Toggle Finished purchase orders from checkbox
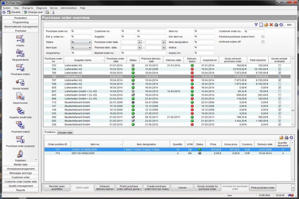Screen dimensions: 299x199 pyautogui.click(x=263, y=37)
